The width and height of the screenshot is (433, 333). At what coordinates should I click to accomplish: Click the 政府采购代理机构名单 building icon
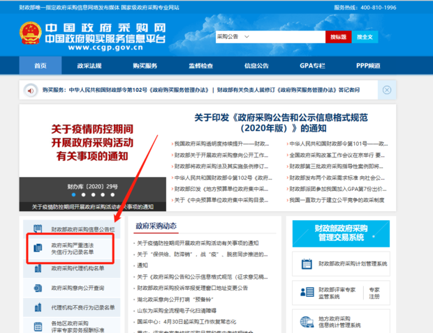38,268
